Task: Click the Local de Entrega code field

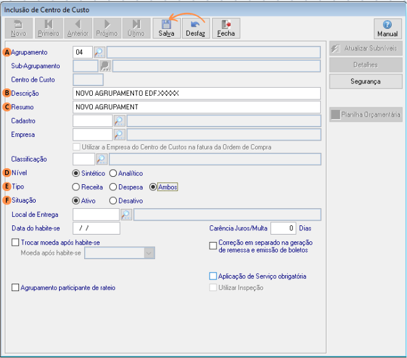Action: [96, 215]
